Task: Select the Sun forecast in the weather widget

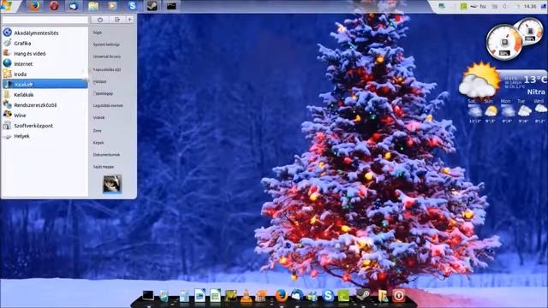Action: [490, 111]
